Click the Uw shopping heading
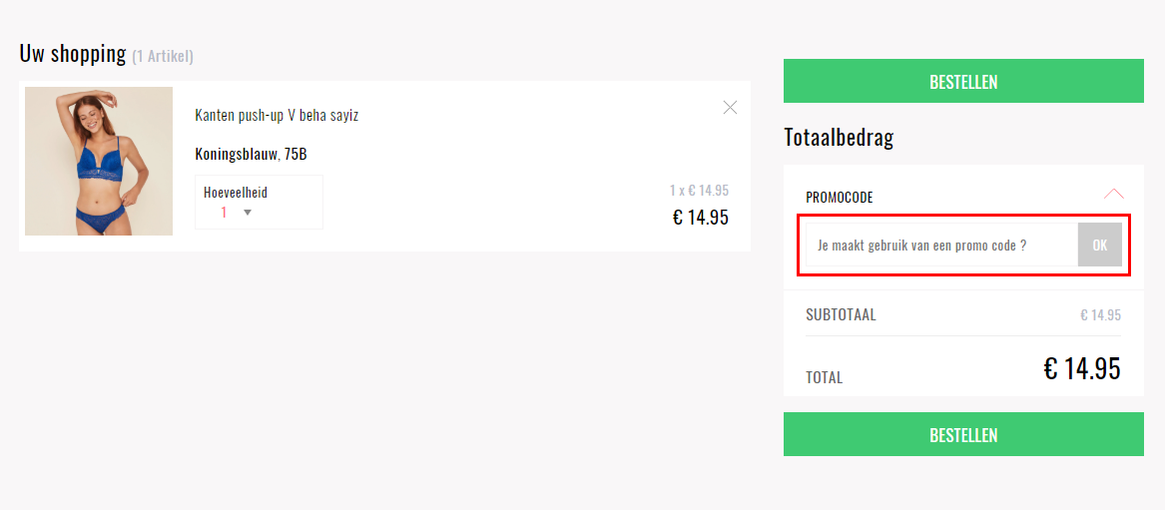The width and height of the screenshot is (1165, 510). point(73,54)
